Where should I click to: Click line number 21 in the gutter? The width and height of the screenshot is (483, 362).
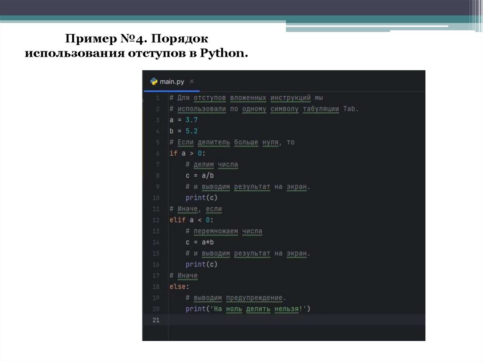pos(156,320)
